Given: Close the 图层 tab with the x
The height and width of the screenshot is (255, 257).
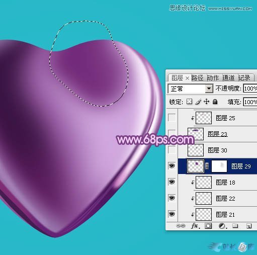Looking at the screenshot, I should pyautogui.click(x=188, y=78).
